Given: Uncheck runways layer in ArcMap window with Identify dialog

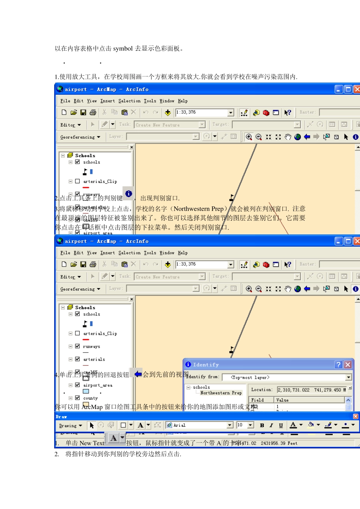Looking at the screenshot, I should pos(77,346).
